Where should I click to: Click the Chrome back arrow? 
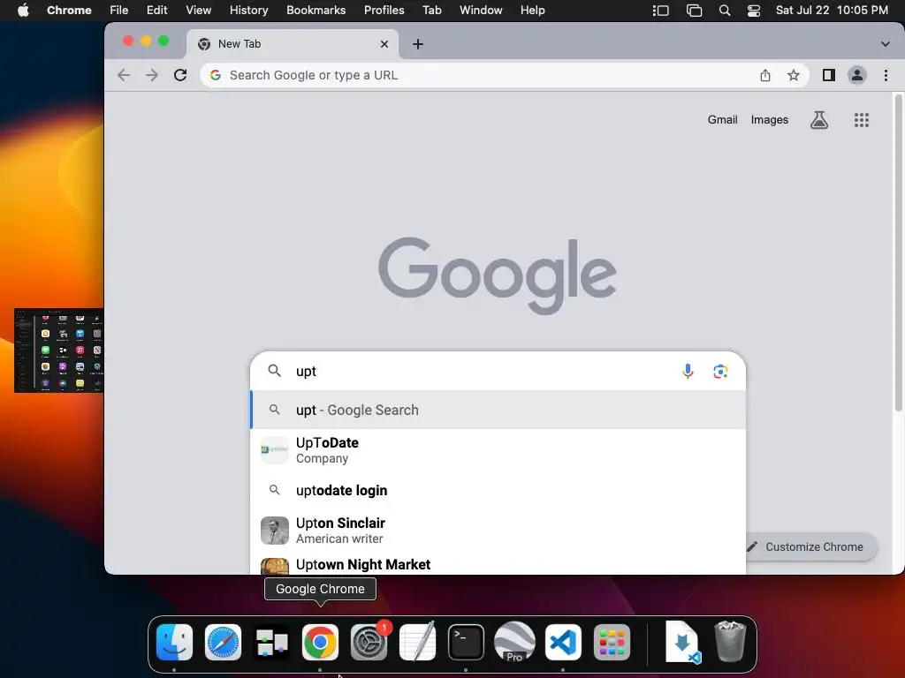click(x=124, y=75)
